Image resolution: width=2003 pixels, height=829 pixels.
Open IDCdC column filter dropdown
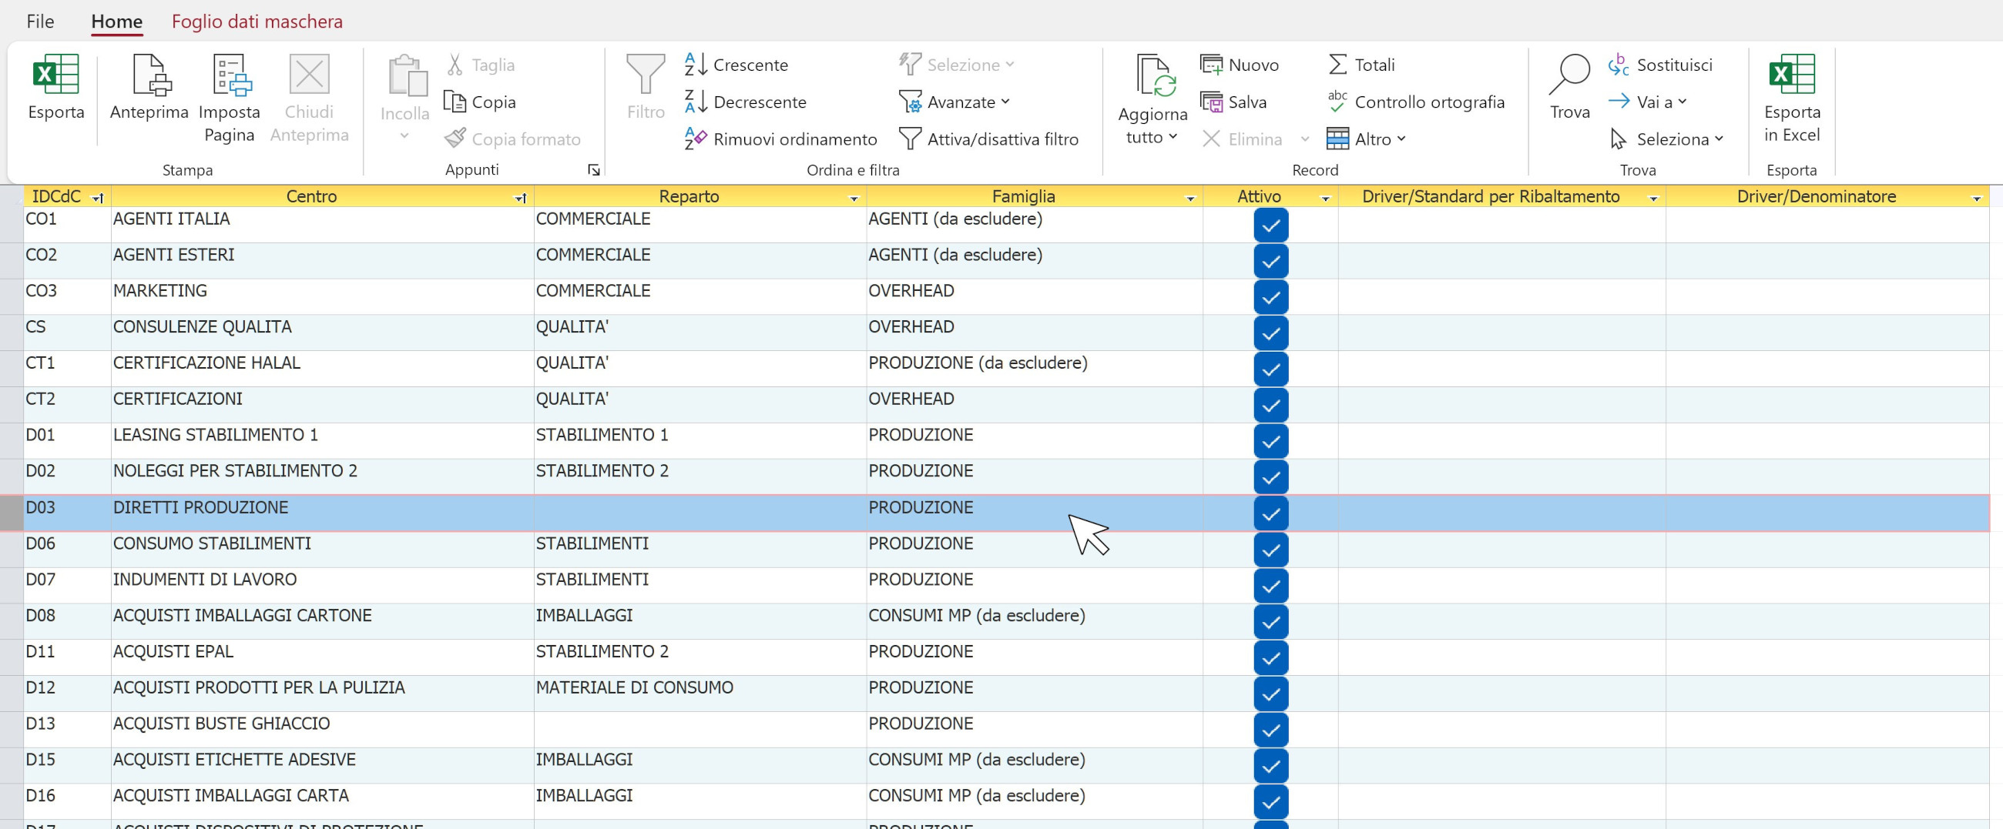tap(98, 198)
